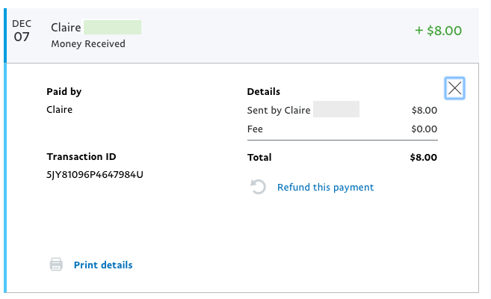
Task: Click the Fee row label
Action: (255, 129)
